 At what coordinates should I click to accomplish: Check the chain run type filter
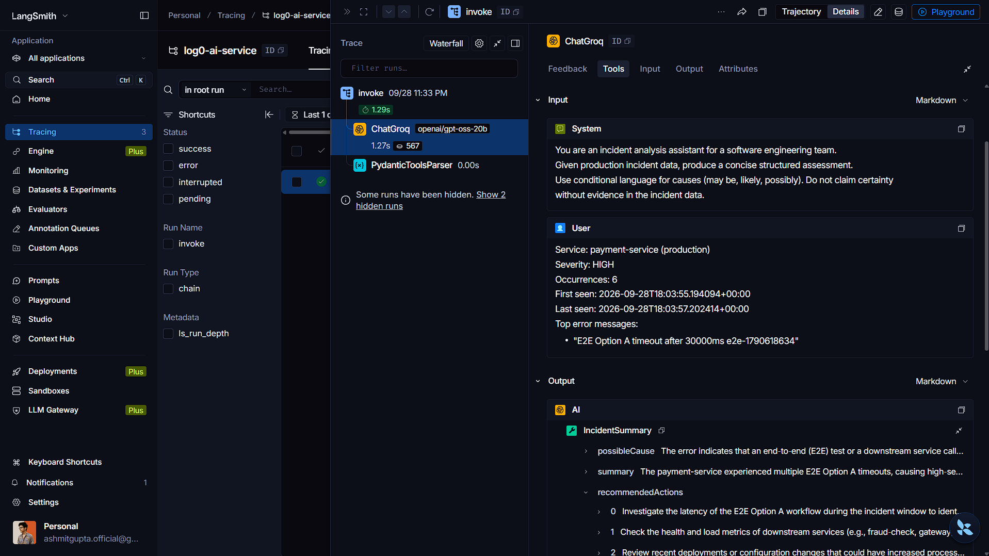[168, 289]
